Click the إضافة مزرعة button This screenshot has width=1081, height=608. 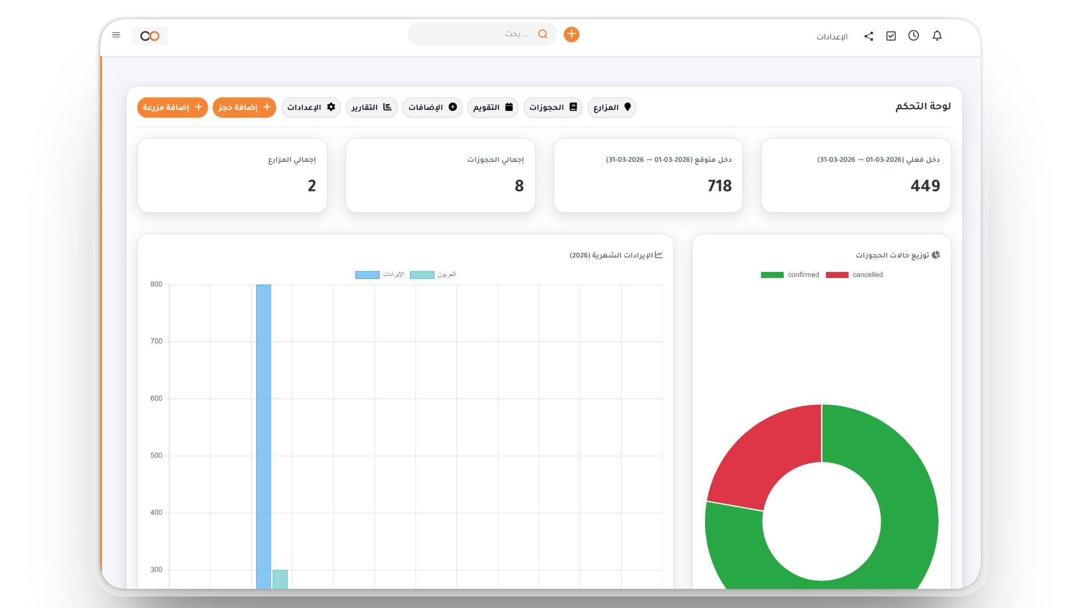coord(172,108)
